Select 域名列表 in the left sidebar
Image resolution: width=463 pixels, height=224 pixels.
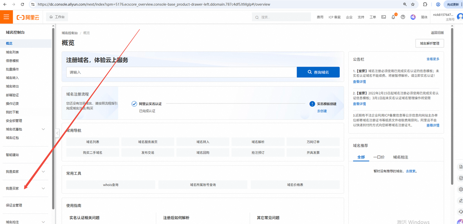tap(12, 52)
